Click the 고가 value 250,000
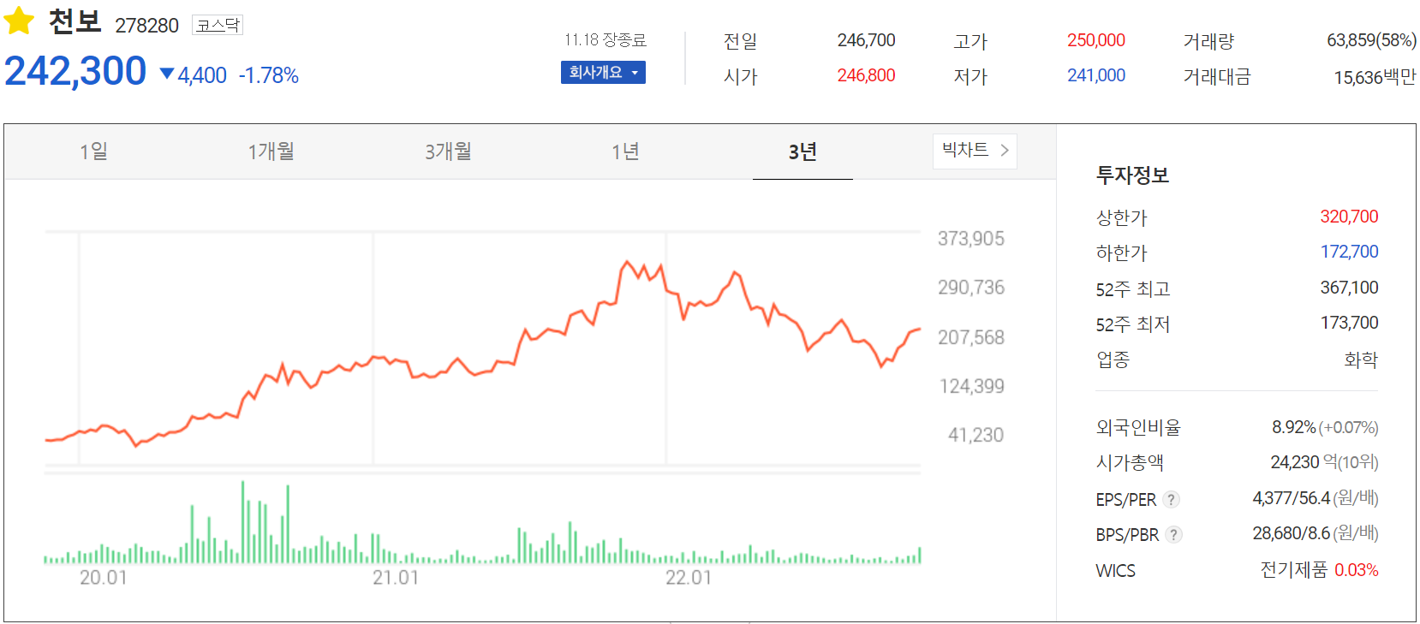The width and height of the screenshot is (1420, 624). (x=1095, y=40)
